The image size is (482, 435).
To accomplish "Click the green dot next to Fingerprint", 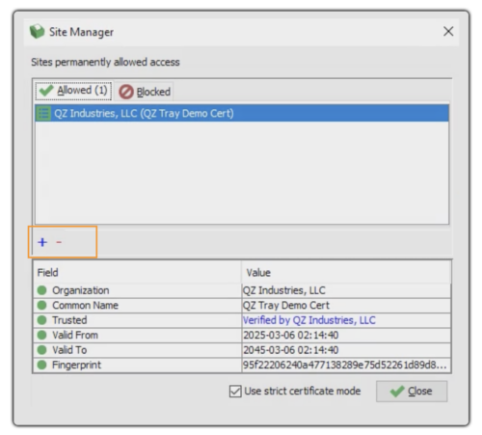I will (x=41, y=365).
